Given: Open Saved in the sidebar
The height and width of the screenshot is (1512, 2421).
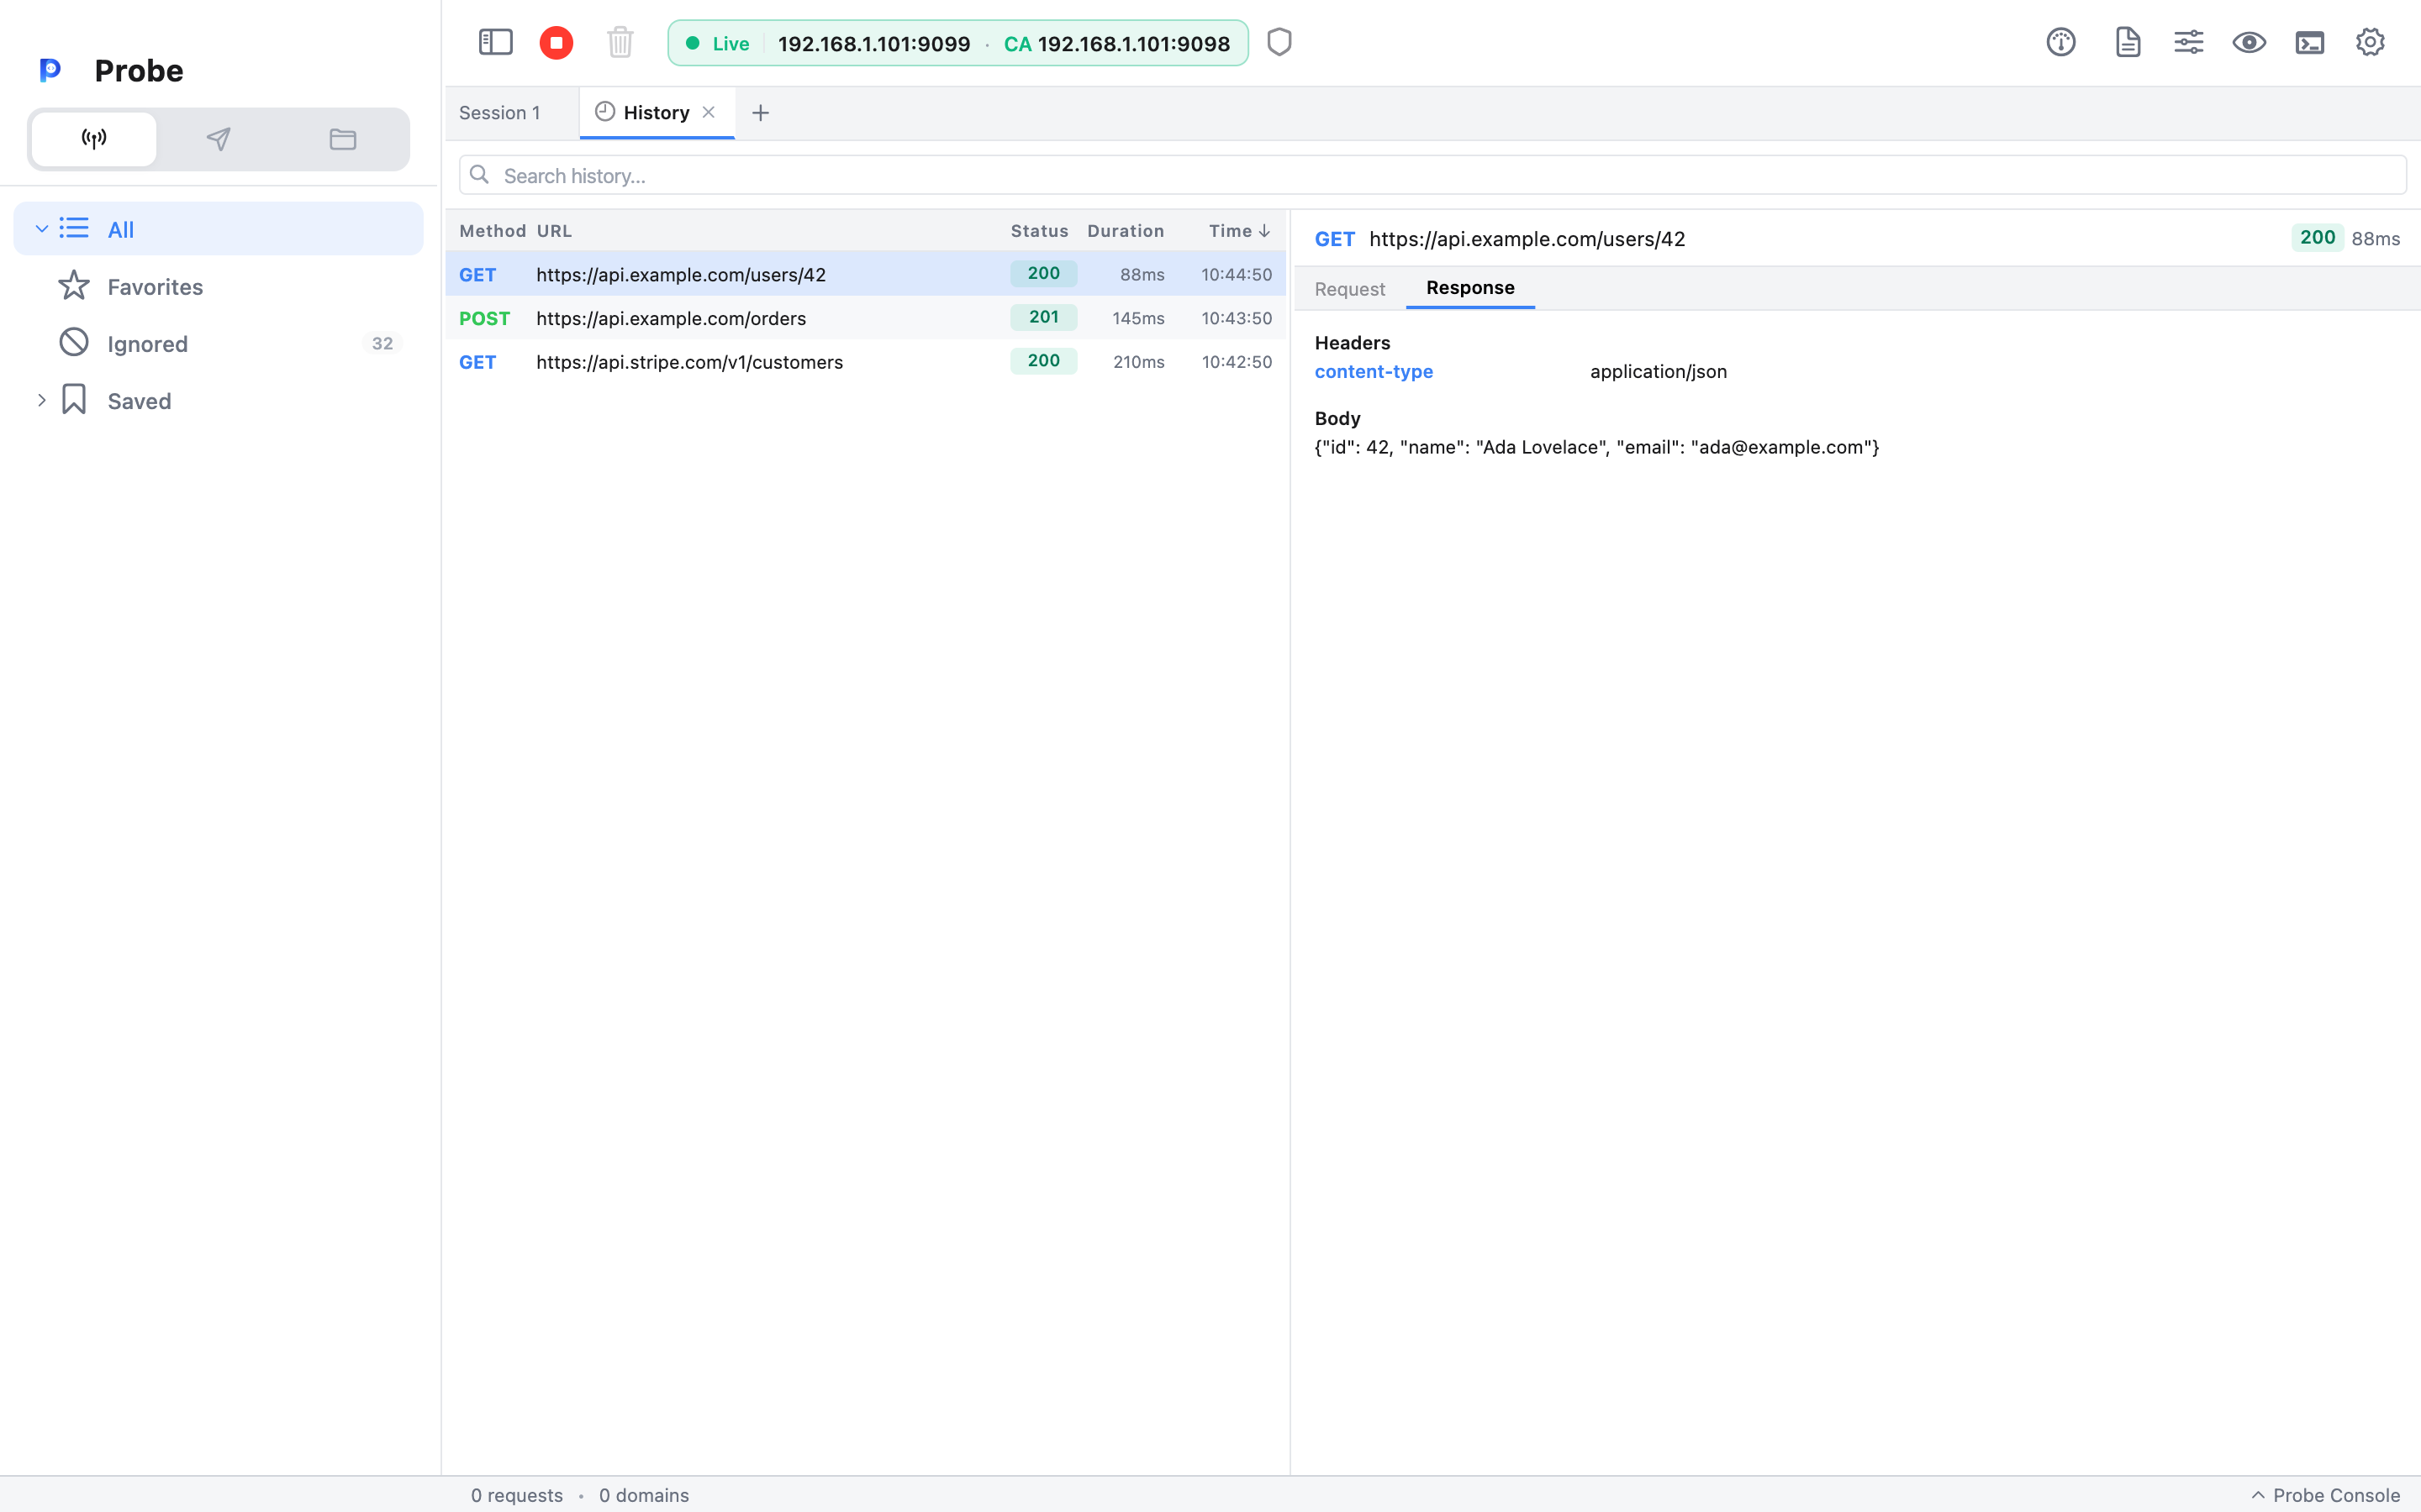Looking at the screenshot, I should tap(218, 400).
